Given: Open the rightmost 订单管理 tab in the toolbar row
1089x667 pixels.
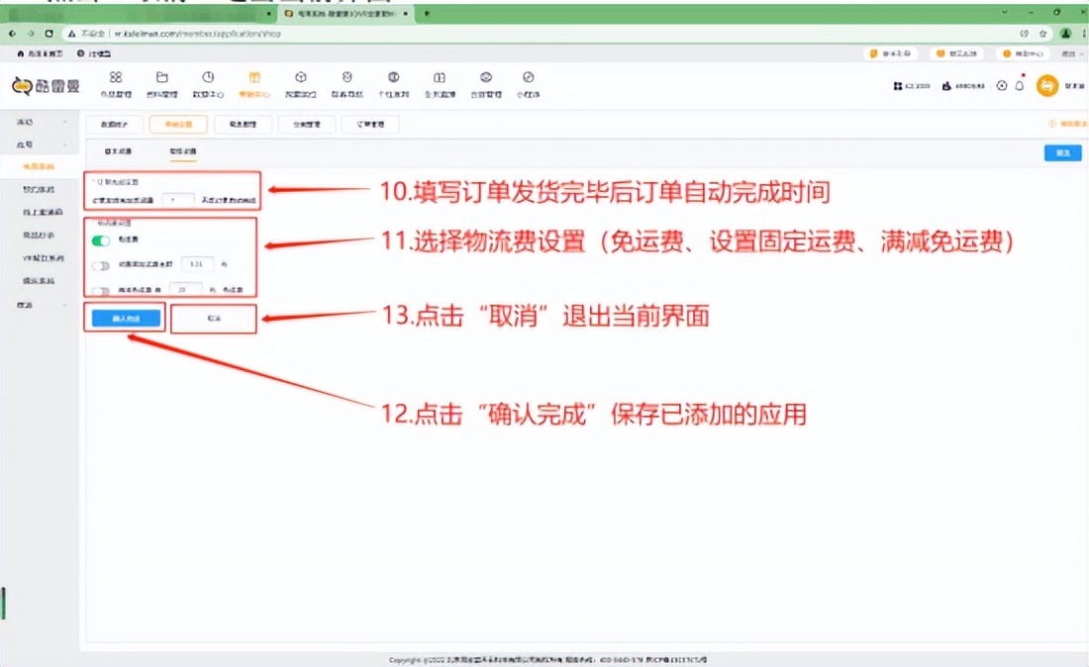Looking at the screenshot, I should tap(371, 124).
